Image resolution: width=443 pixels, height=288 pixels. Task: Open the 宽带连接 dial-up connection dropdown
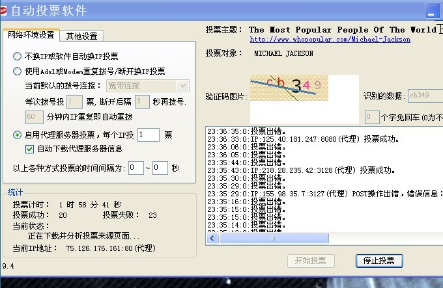click(x=182, y=85)
